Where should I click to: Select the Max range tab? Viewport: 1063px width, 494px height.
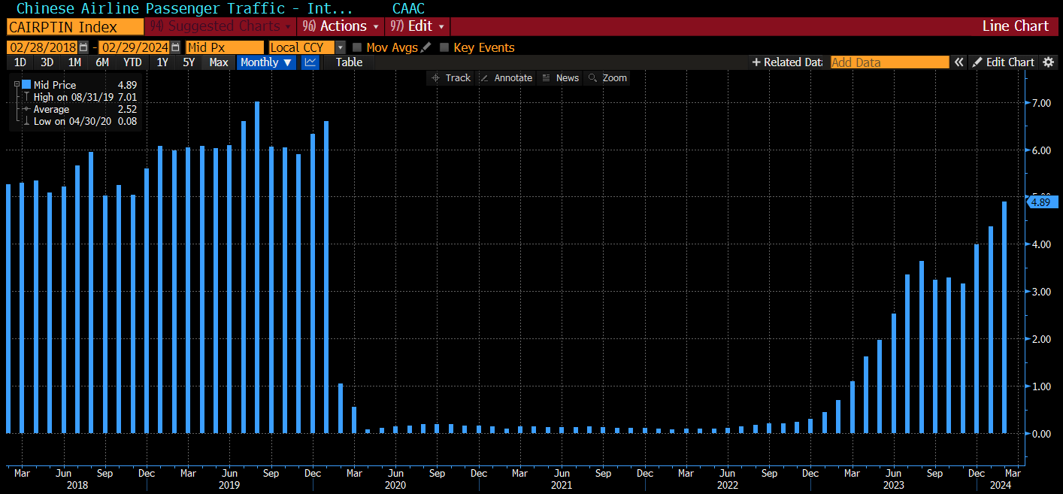(x=219, y=62)
